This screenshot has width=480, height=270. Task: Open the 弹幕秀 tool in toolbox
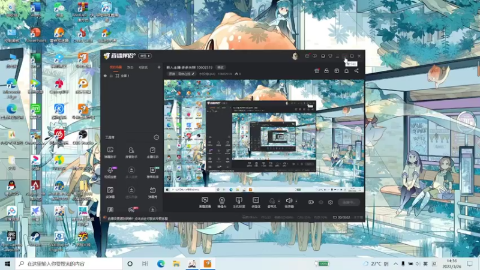tap(152, 193)
